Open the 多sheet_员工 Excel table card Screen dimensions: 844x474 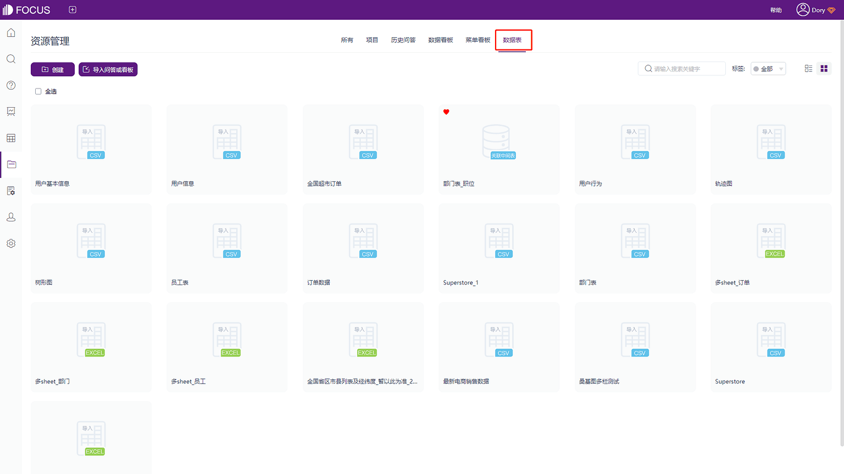point(227,347)
